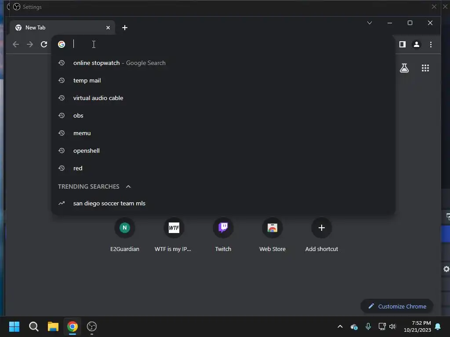Image resolution: width=450 pixels, height=337 pixels.
Task: Open the E2Guardian shortcut
Action: [x=124, y=235]
